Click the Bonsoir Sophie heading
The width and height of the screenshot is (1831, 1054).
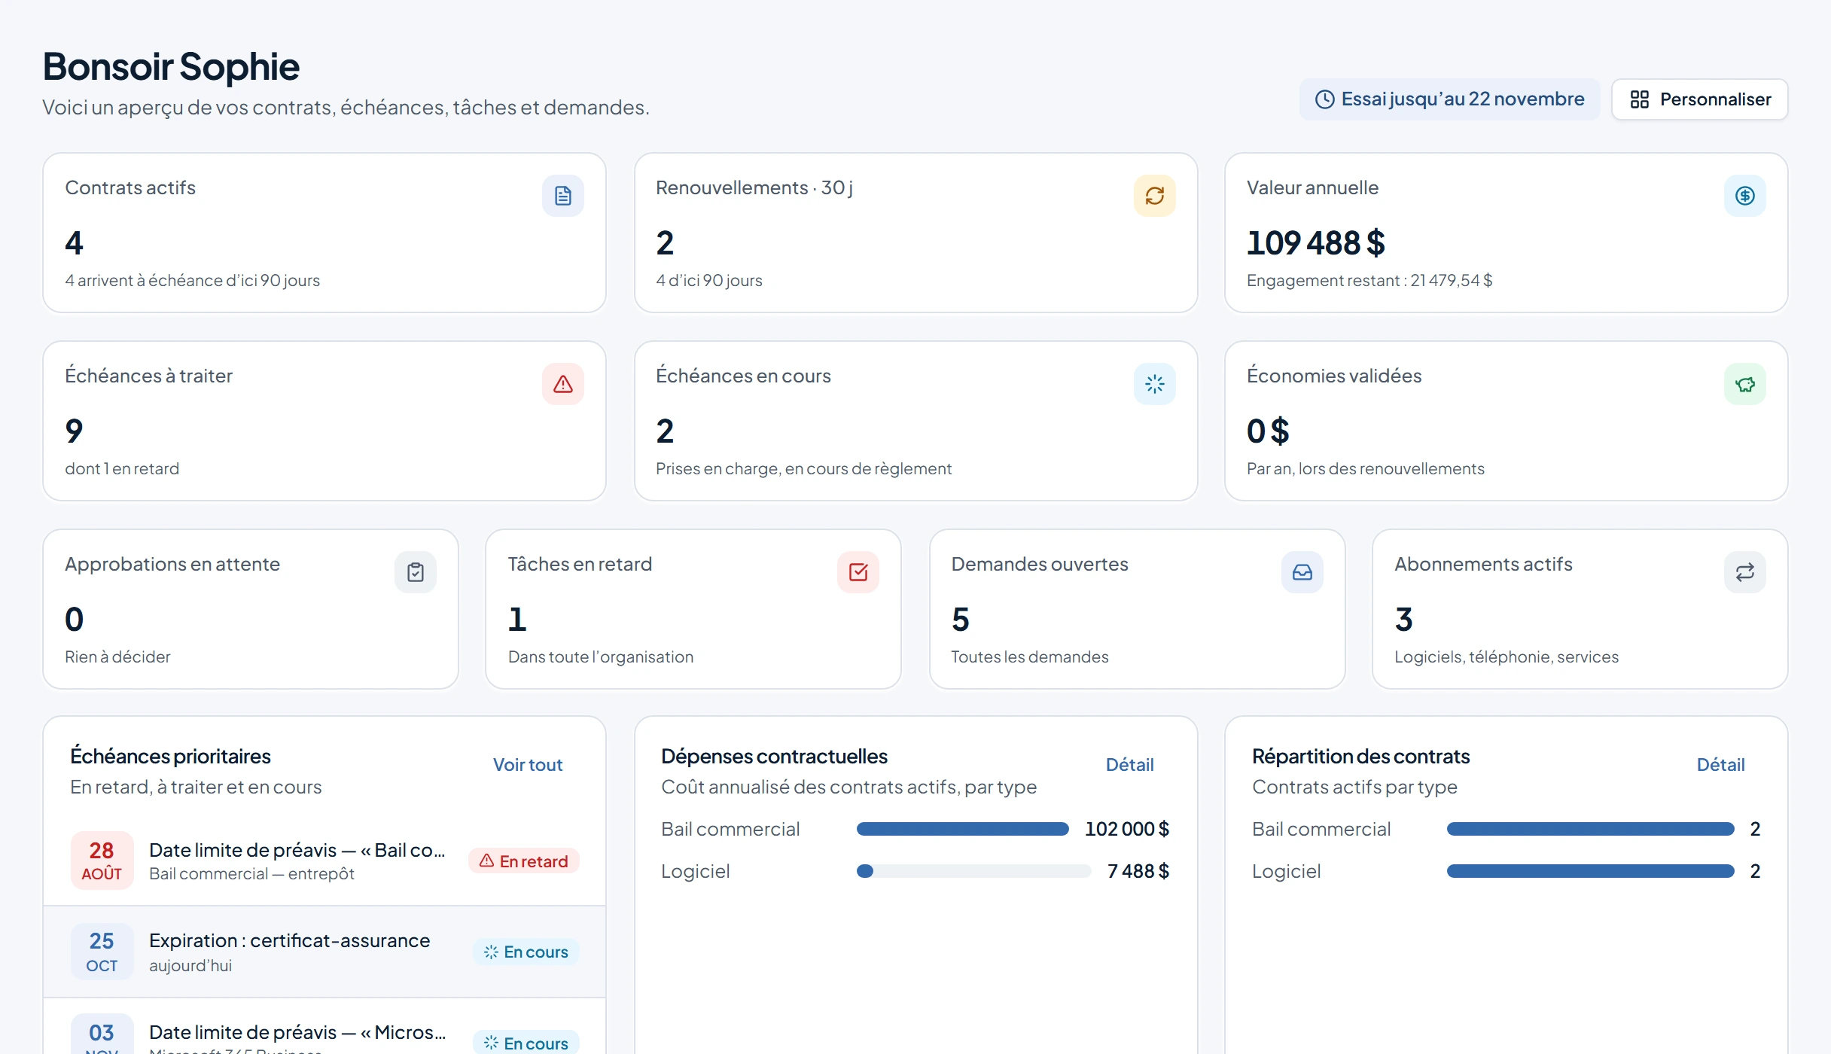[x=171, y=67]
